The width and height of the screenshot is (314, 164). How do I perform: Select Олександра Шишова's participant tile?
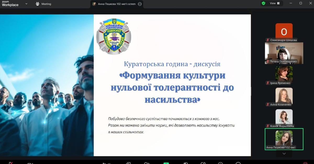284,31
